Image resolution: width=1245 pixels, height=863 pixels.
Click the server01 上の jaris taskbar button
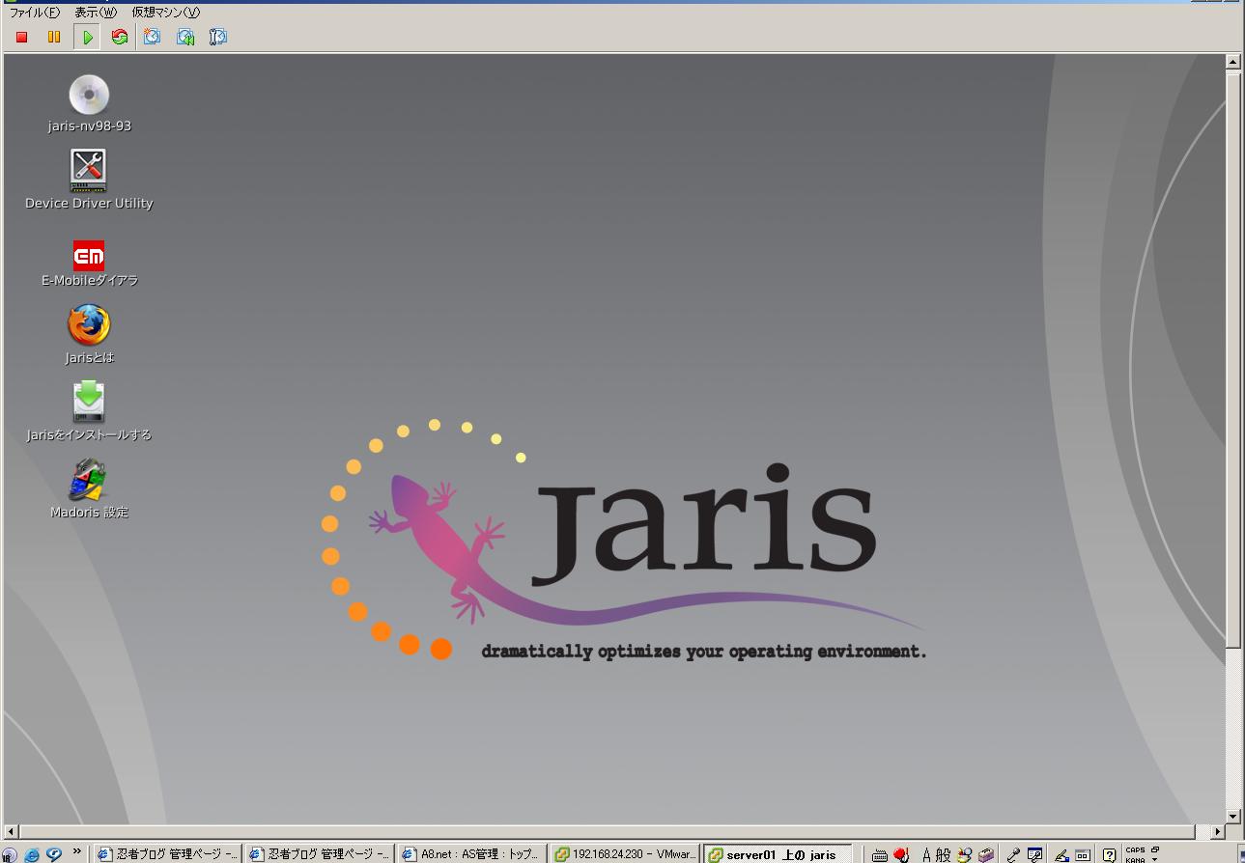(x=778, y=854)
